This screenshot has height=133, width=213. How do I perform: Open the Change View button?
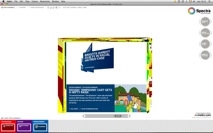tap(205, 22)
